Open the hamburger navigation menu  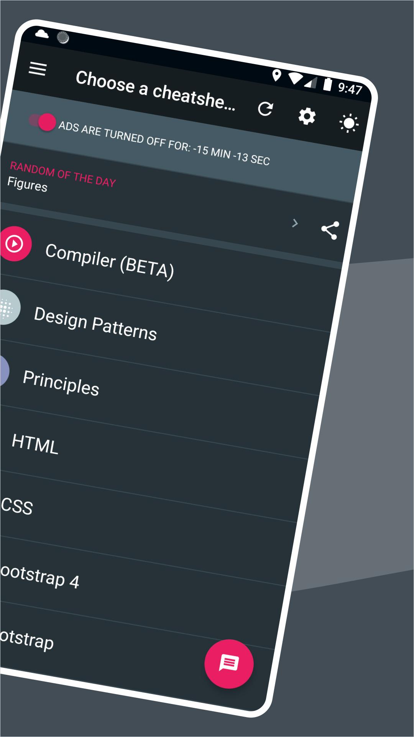38,69
